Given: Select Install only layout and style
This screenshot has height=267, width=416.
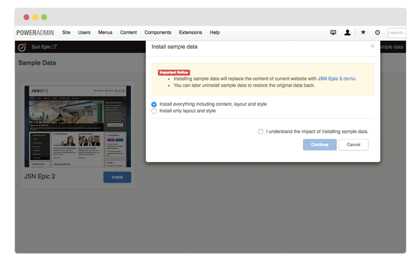Looking at the screenshot, I should click(x=155, y=111).
